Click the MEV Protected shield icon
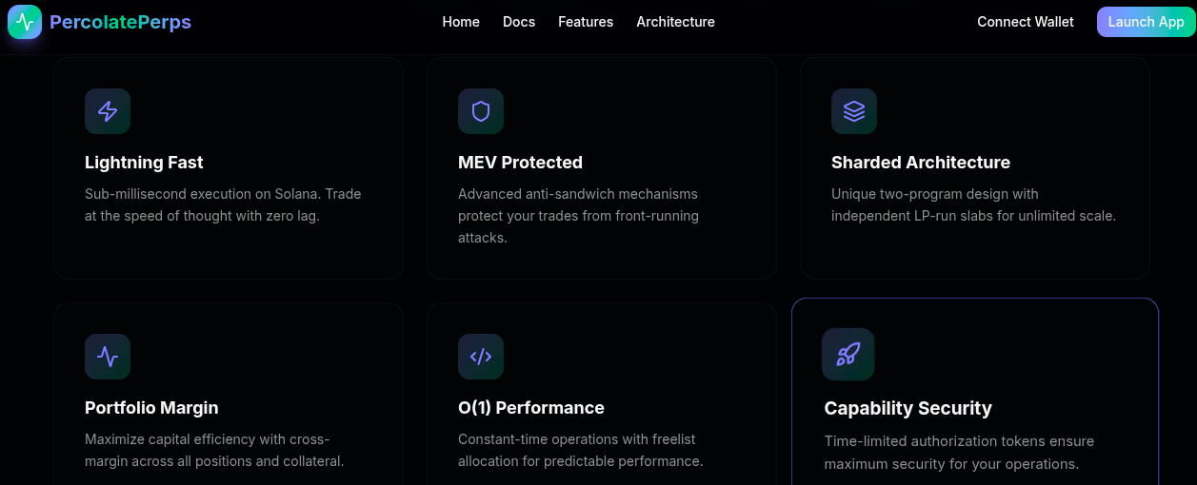 pyautogui.click(x=481, y=111)
